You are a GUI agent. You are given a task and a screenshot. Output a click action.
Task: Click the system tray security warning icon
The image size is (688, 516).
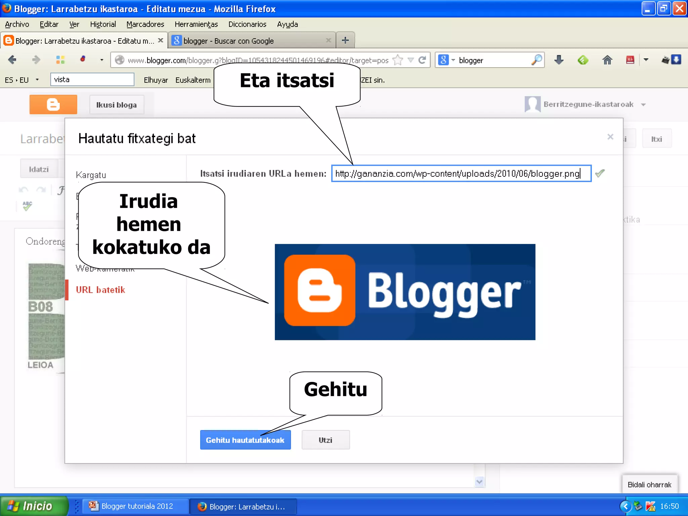[x=650, y=506]
